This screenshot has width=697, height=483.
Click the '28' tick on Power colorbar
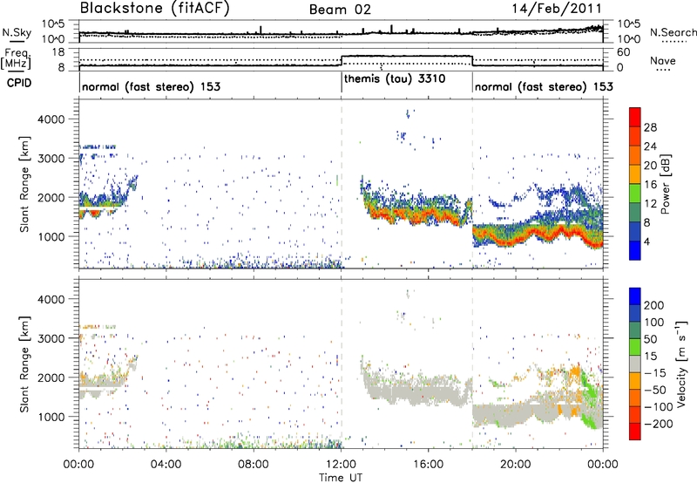[x=650, y=127]
